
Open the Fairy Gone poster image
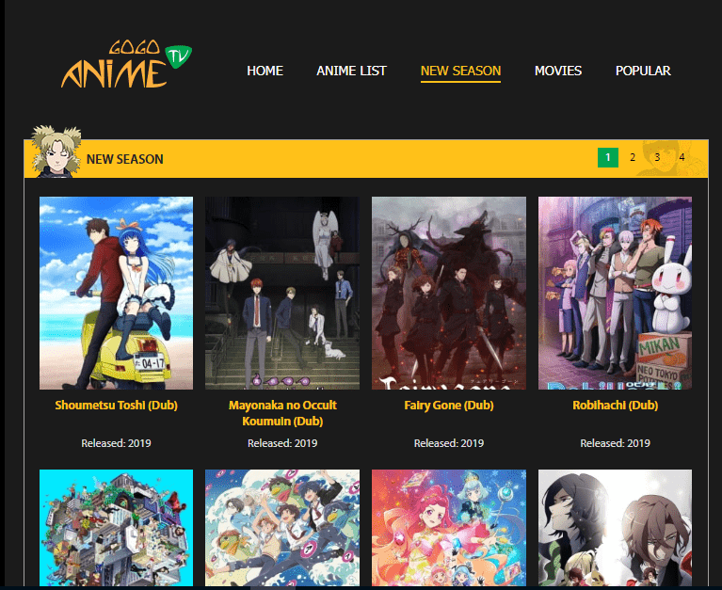click(449, 294)
